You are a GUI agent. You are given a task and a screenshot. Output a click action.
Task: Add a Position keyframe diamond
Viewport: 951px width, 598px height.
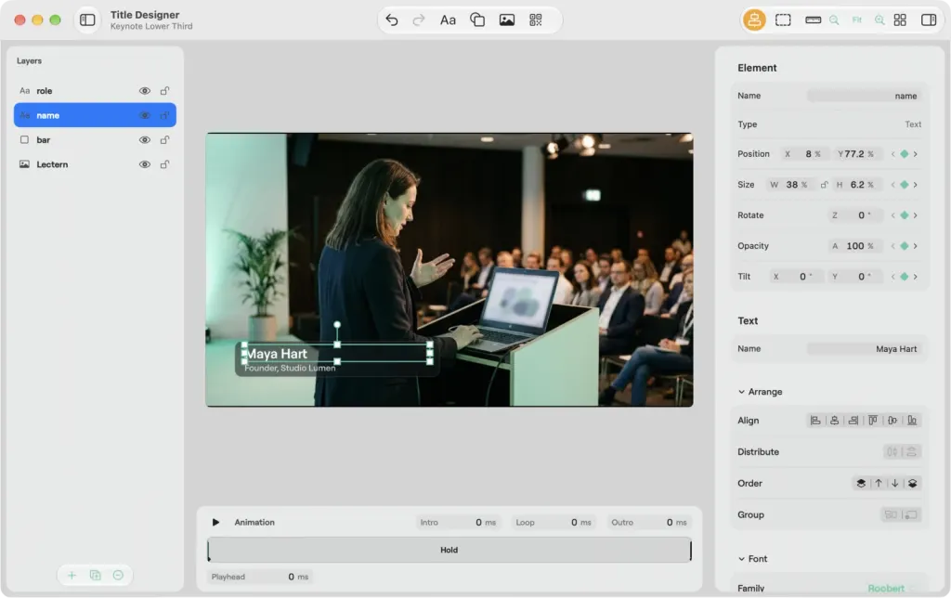click(905, 154)
